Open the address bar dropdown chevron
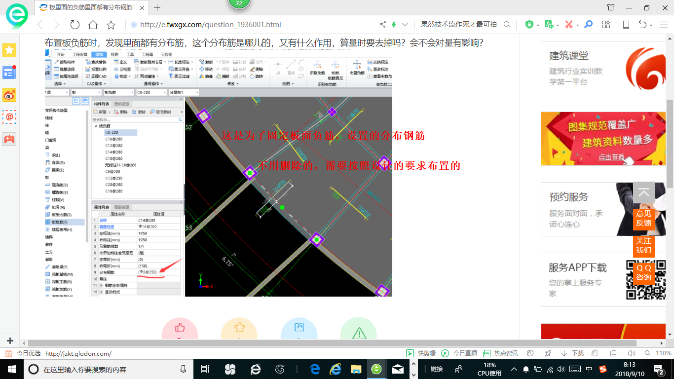This screenshot has width=674, height=379. 405,25
